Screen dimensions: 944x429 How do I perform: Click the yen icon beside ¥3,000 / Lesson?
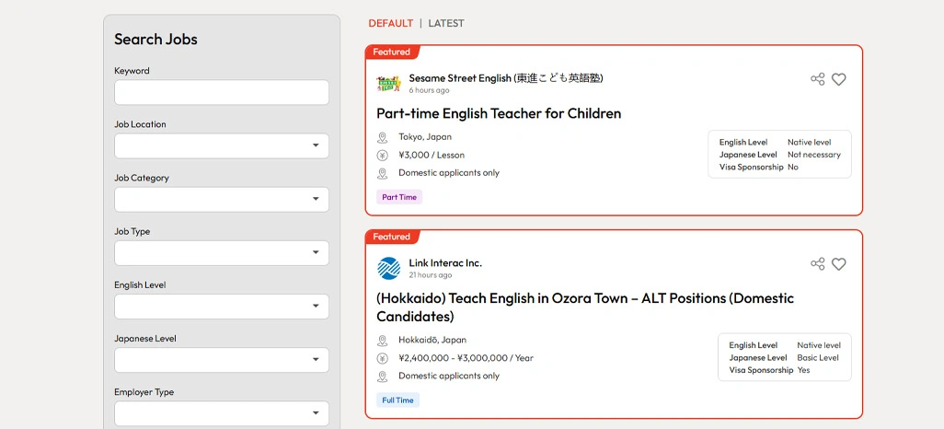click(x=382, y=156)
